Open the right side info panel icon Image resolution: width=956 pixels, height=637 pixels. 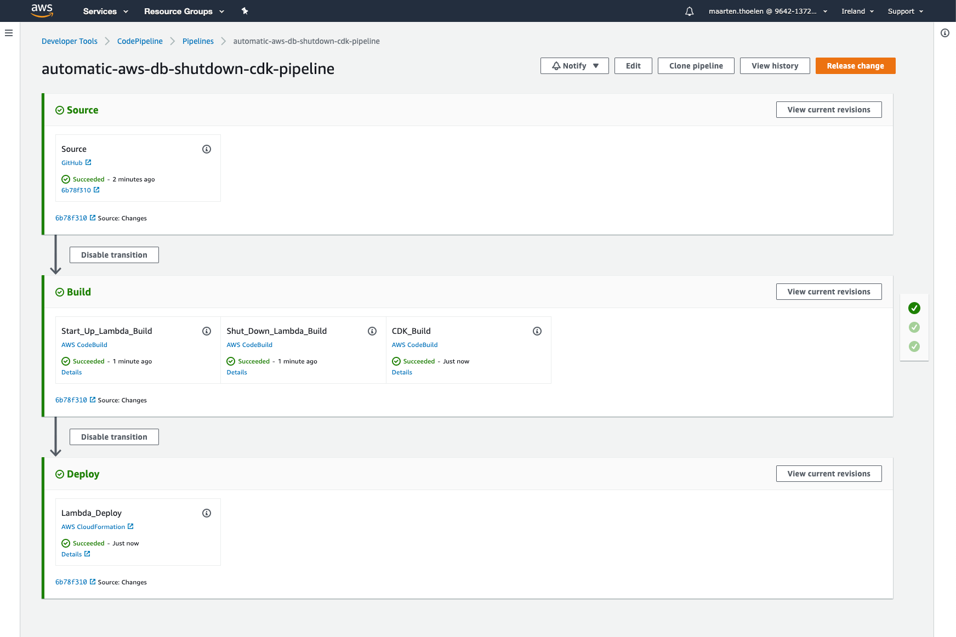click(945, 33)
